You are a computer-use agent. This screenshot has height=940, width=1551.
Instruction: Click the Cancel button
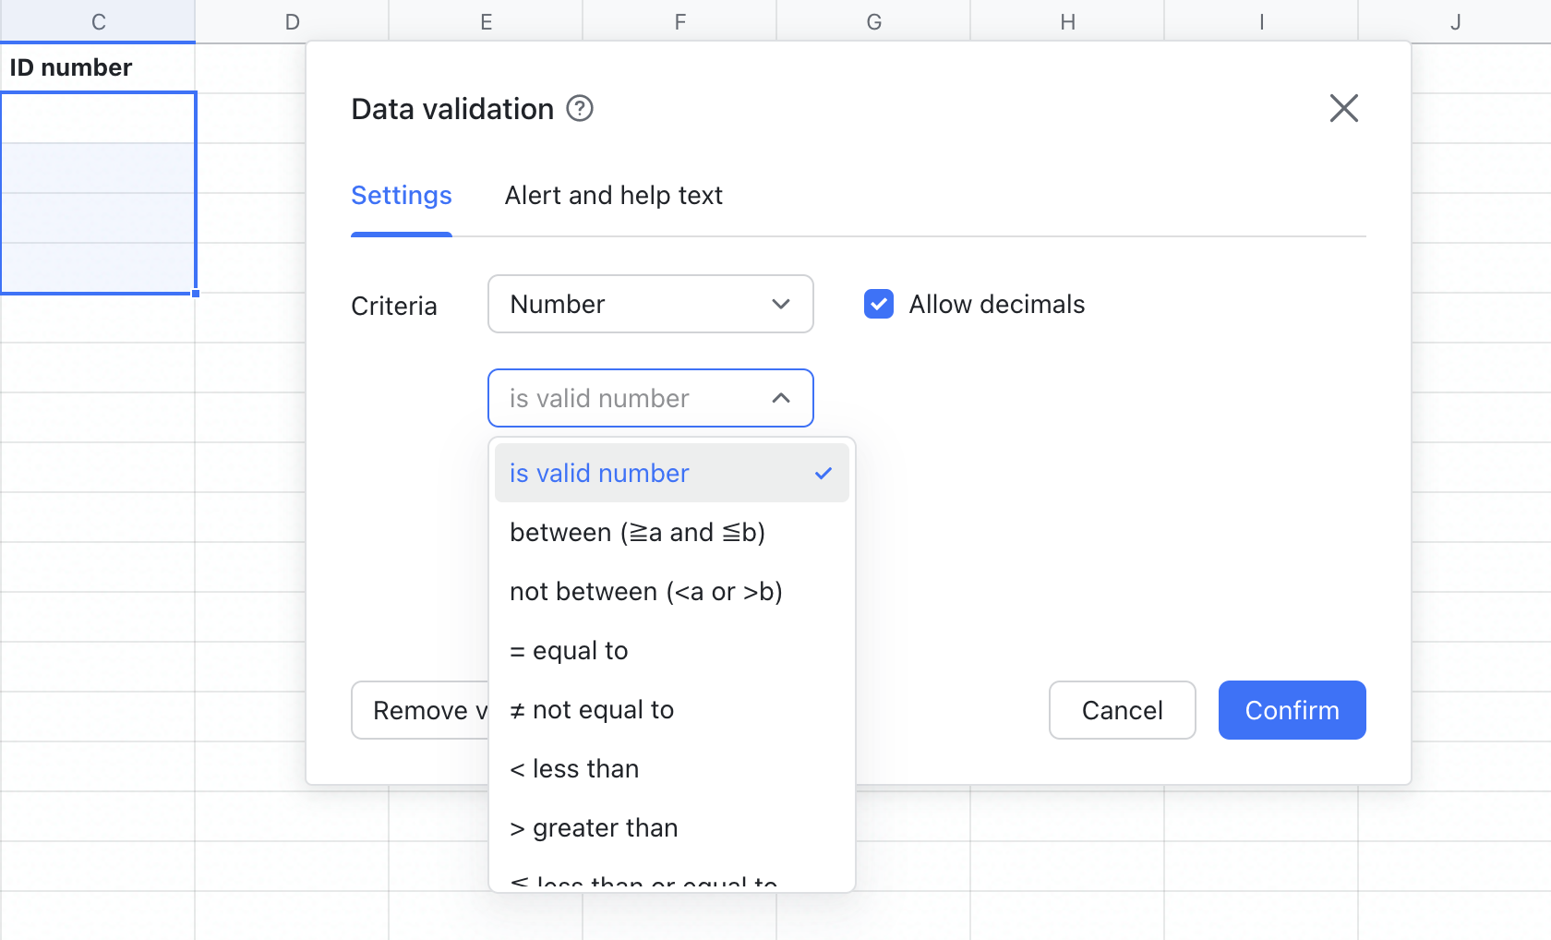click(x=1122, y=710)
